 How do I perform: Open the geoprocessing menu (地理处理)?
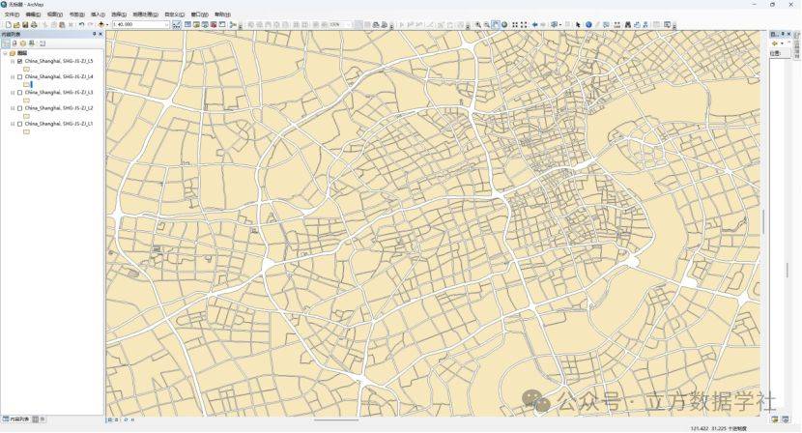point(145,14)
